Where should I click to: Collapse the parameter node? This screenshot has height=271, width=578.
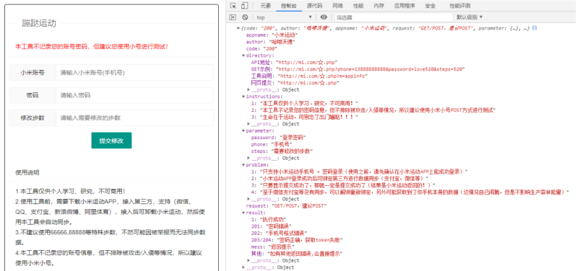click(243, 130)
